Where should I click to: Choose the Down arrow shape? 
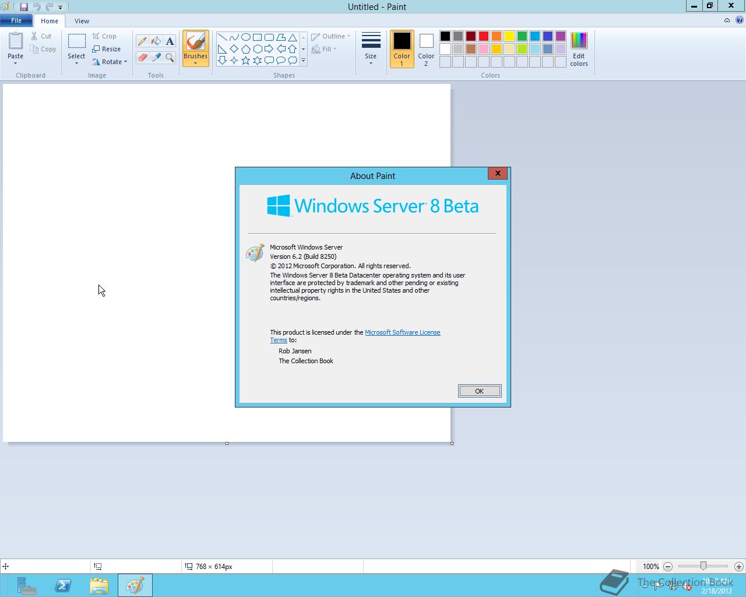click(x=222, y=61)
